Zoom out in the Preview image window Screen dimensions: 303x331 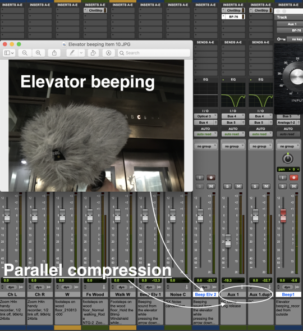pos(25,53)
